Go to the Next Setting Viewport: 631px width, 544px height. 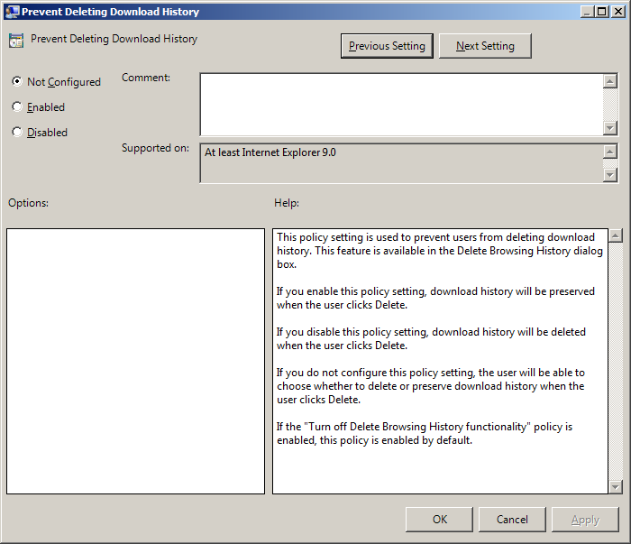click(485, 46)
